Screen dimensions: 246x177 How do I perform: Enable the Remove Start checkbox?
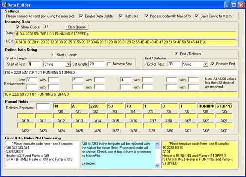(x=109, y=64)
